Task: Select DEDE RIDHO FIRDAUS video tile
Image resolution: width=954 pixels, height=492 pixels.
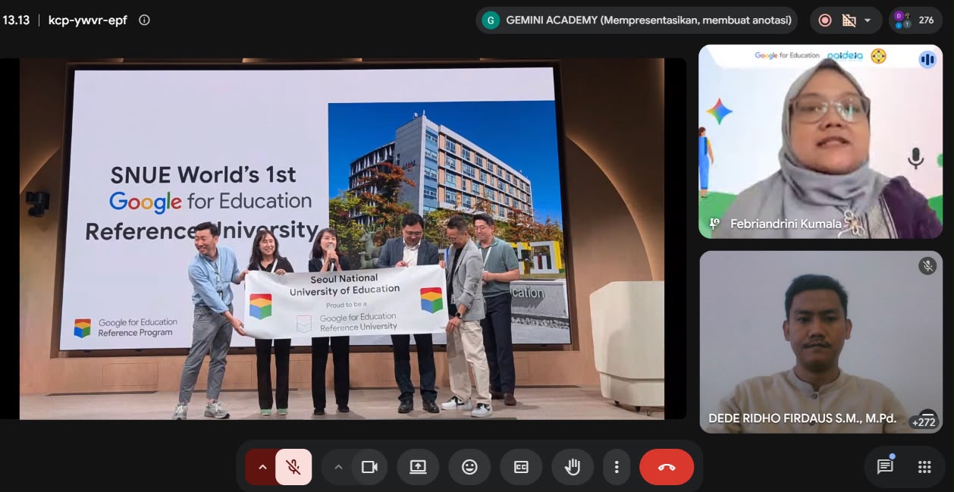Action: (821, 342)
